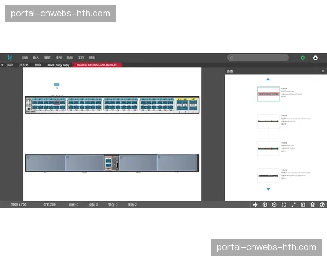
Task: Collapse breadcrumb bar using the left arrow icon
Action: click(x=2, y=65)
